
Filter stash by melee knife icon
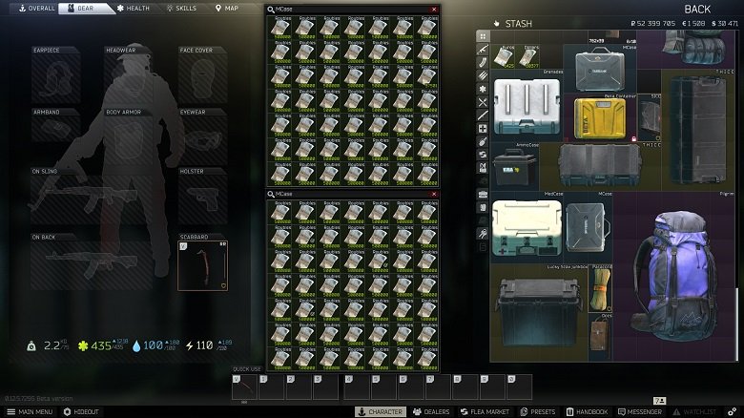pos(483,115)
